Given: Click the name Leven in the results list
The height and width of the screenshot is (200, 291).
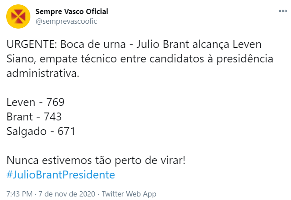Looking at the screenshot, I should (x=20, y=102).
